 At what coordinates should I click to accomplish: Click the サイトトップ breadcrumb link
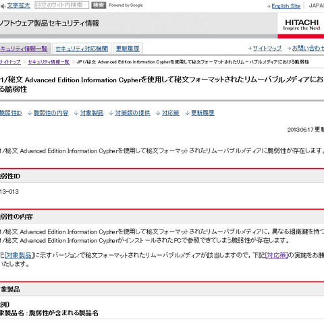10,62
